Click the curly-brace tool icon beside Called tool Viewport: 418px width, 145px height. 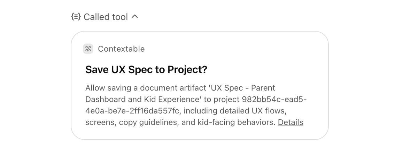[76, 17]
